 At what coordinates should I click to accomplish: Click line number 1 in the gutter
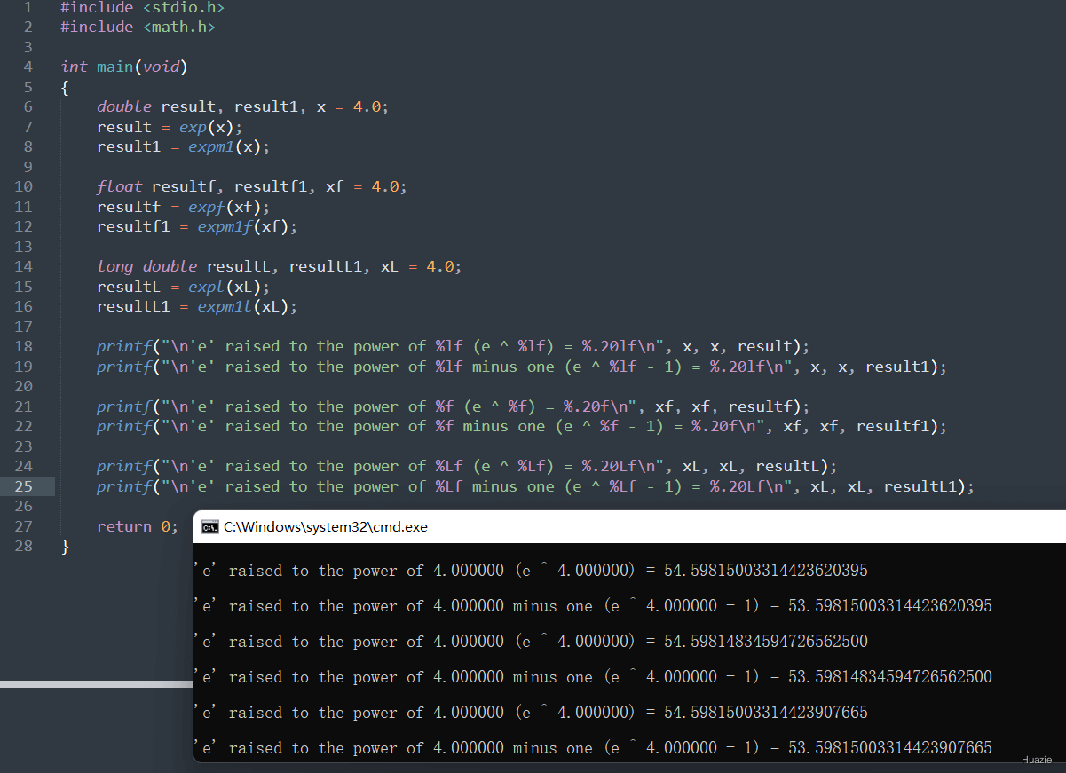pos(28,7)
